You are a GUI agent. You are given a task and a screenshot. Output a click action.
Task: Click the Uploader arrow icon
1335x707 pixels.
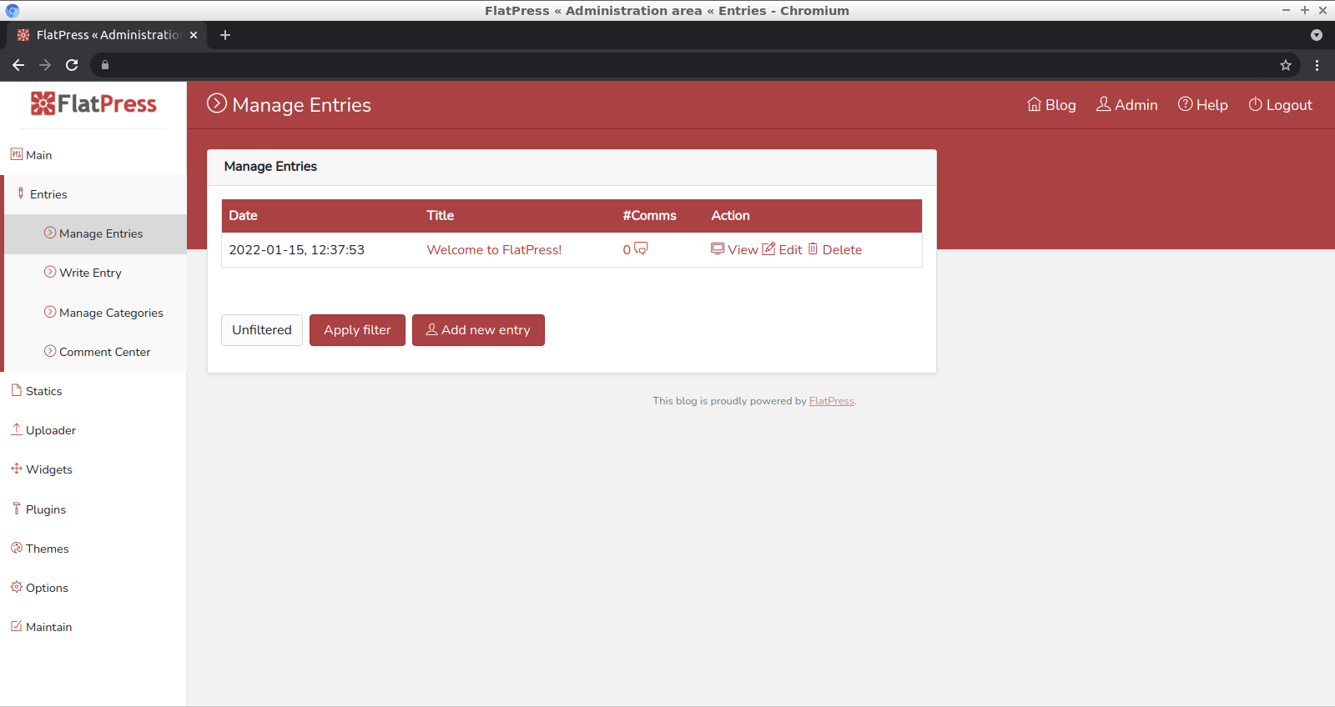pos(16,429)
